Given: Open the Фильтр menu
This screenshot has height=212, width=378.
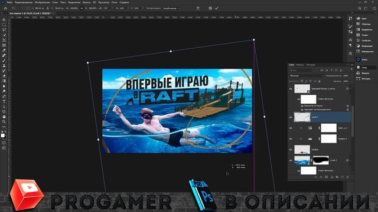Looking at the screenshot, I should tap(86, 2).
